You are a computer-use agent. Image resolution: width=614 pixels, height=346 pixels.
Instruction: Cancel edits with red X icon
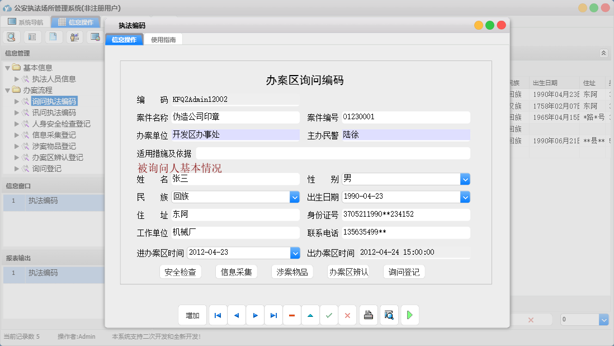347,315
